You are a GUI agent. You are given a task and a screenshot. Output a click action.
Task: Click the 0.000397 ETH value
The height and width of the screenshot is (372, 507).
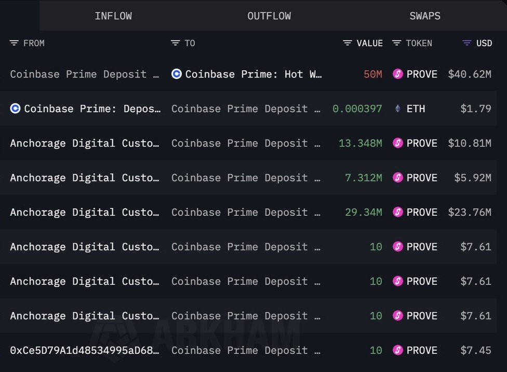pos(357,109)
